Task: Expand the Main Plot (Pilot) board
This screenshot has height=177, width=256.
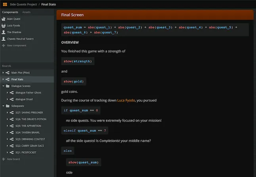Action: tap(3, 73)
